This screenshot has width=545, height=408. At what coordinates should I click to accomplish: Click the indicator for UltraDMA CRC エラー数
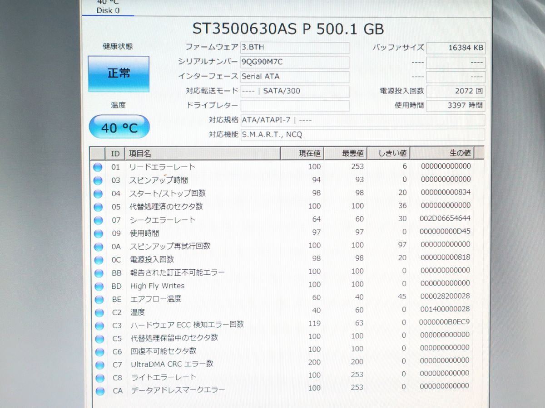tap(98, 364)
